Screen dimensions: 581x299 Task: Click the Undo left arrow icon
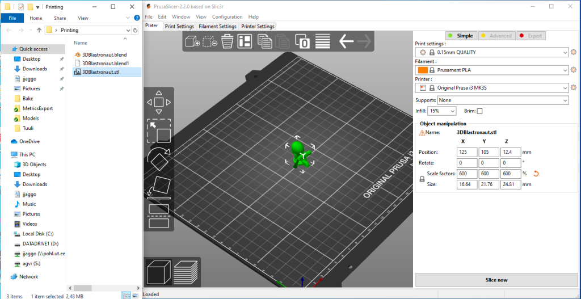click(346, 41)
